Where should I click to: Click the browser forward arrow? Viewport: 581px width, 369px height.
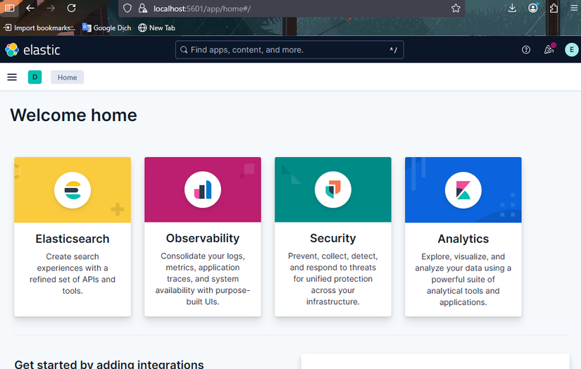click(51, 8)
